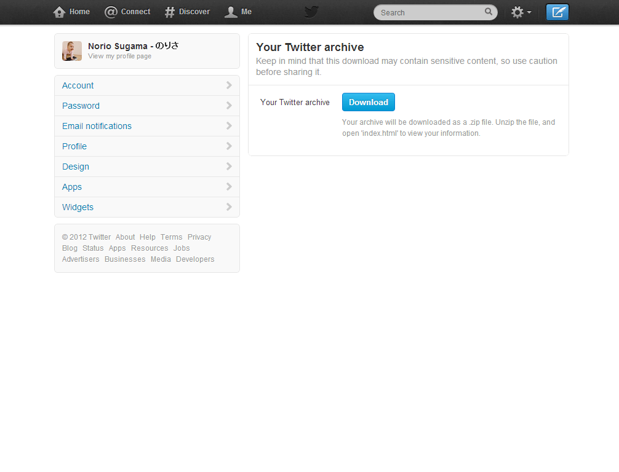Open the Developers footer link
Screen dimensions: 619x472
[195, 259]
